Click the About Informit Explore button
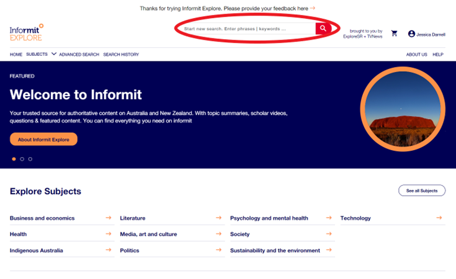456x279 pixels. tap(43, 139)
